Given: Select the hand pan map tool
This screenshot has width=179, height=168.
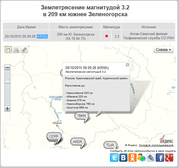Looking at the screenshot, I should (x=8, y=50).
